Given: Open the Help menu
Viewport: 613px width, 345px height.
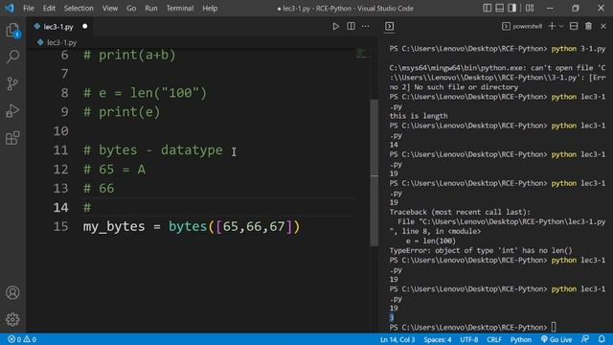Looking at the screenshot, I should (210, 9).
